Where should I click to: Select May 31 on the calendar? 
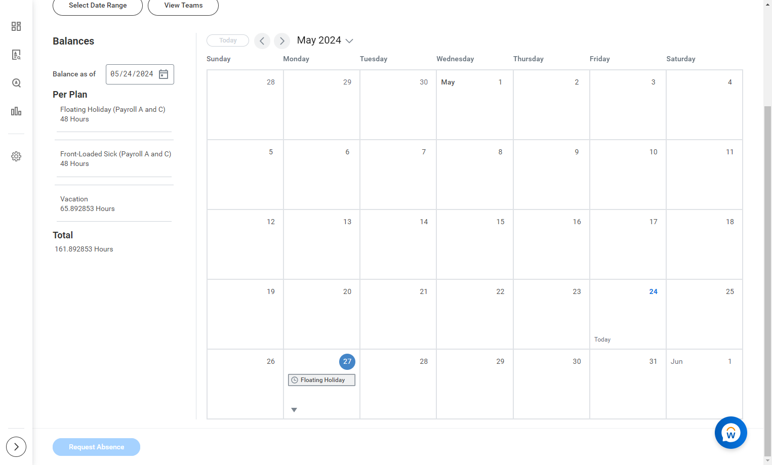click(628, 384)
